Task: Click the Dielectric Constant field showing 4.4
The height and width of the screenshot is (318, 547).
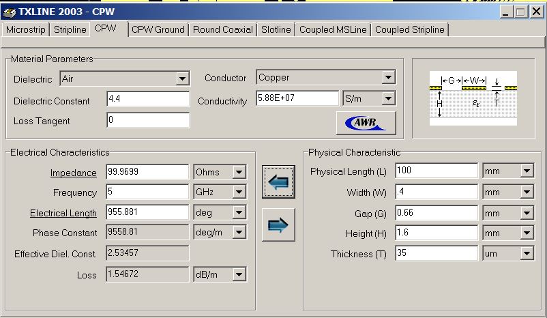Action: (x=148, y=99)
